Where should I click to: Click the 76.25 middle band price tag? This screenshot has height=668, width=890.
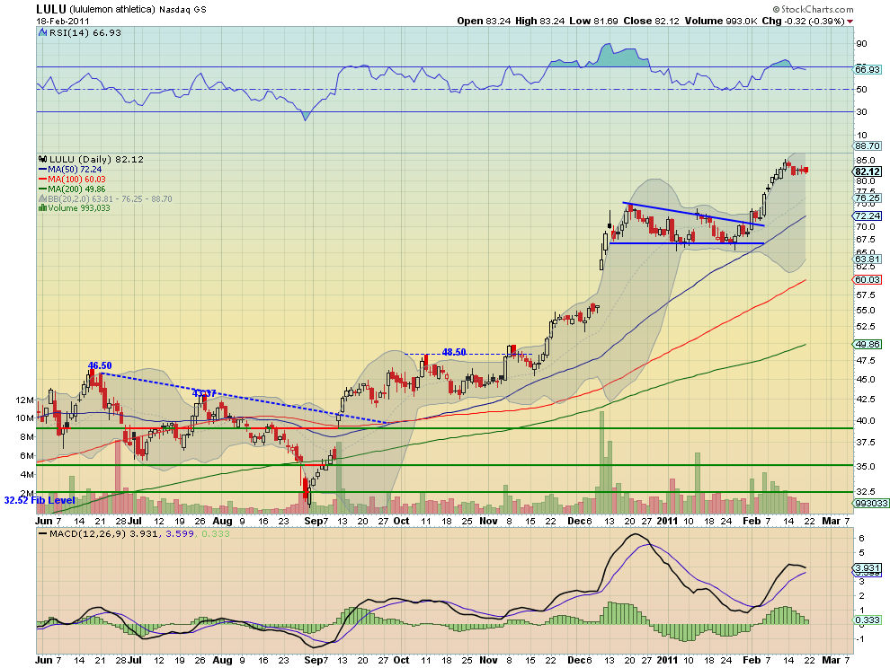868,198
